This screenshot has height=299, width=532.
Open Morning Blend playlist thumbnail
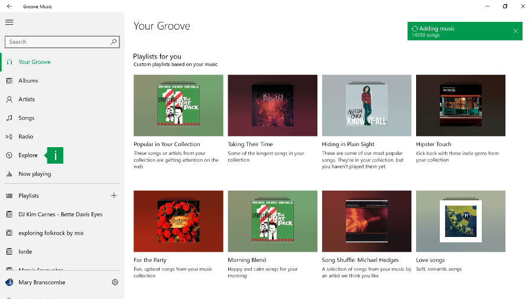point(273,221)
